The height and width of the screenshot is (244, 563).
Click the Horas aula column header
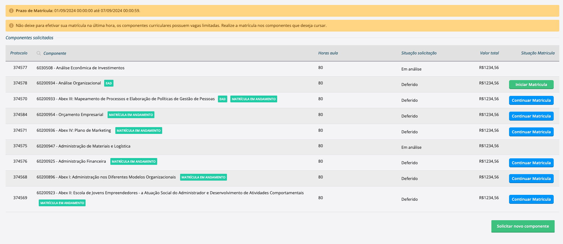tap(328, 53)
